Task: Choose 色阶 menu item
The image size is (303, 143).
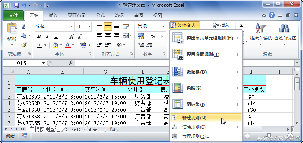Action: pos(206,88)
